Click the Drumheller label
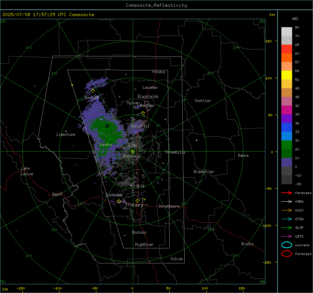Screen dimensions: 313x293 coord(204,172)
